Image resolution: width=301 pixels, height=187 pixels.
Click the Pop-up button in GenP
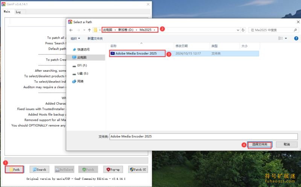113,169
